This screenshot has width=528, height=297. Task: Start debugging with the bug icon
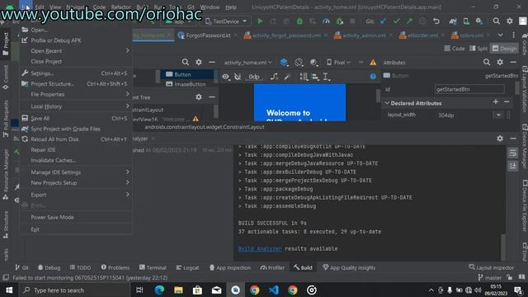tap(299, 21)
